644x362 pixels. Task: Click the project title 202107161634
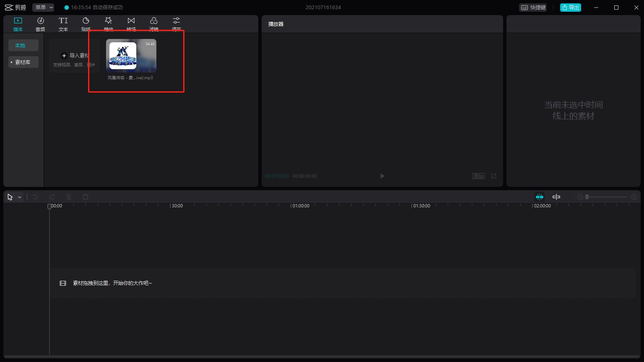pos(323,8)
